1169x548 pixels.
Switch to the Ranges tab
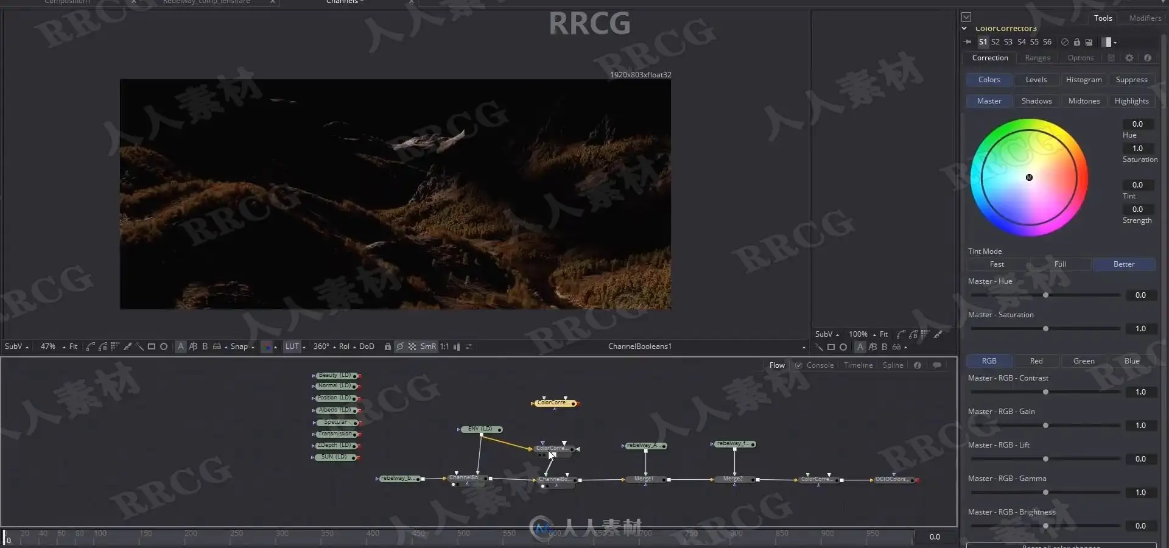coord(1037,58)
